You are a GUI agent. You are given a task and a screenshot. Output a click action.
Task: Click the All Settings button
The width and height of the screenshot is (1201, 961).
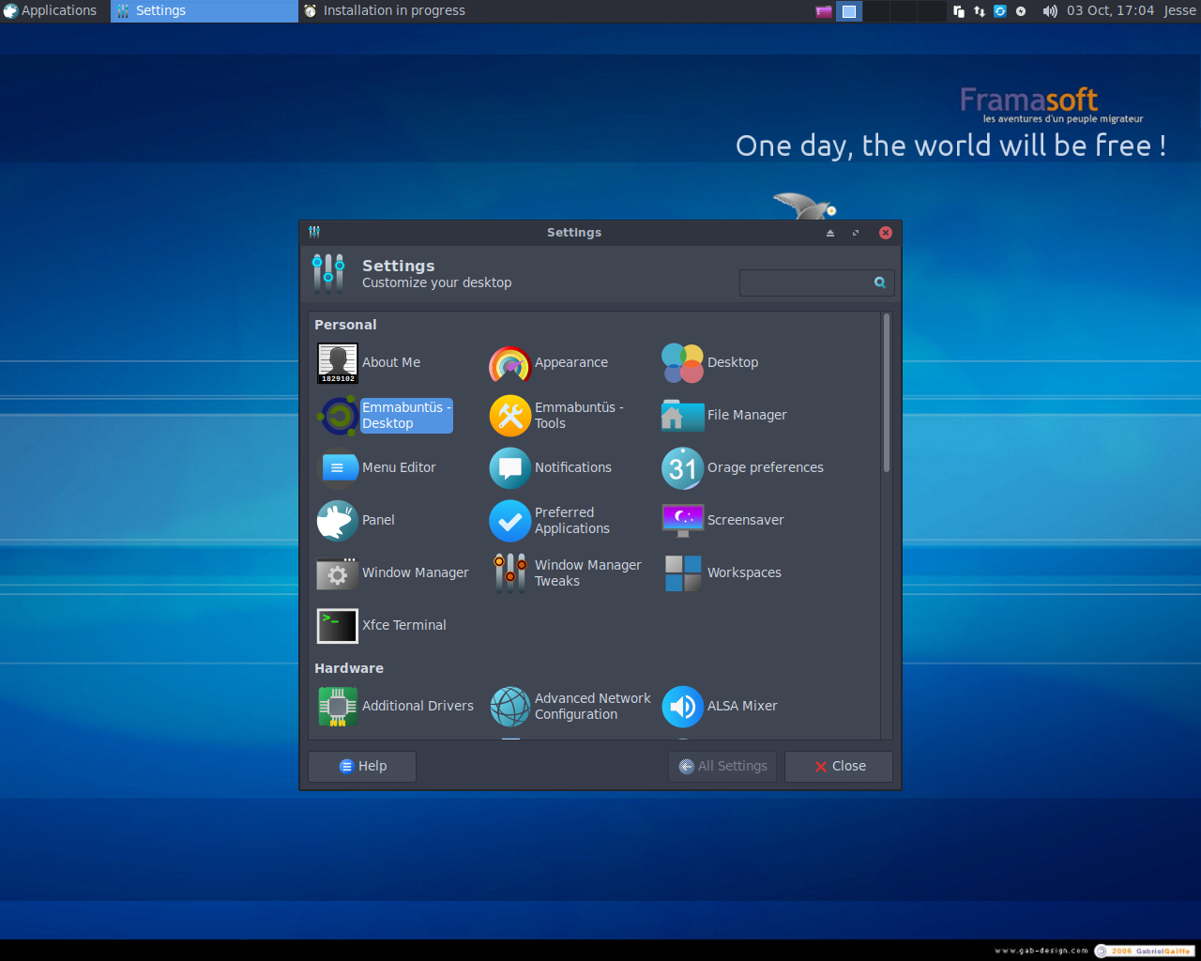pyautogui.click(x=722, y=767)
